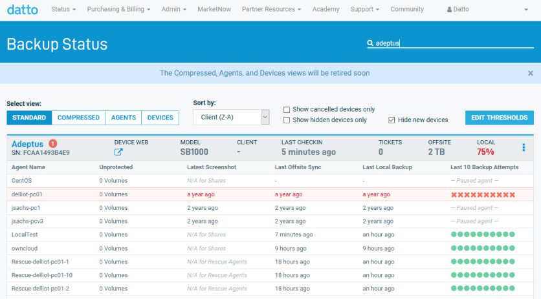Click the Datto user profile icon
The width and height of the screenshot is (541, 299).
(449, 10)
